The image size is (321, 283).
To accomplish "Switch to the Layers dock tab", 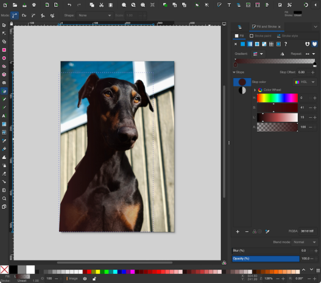I will tap(240, 27).
